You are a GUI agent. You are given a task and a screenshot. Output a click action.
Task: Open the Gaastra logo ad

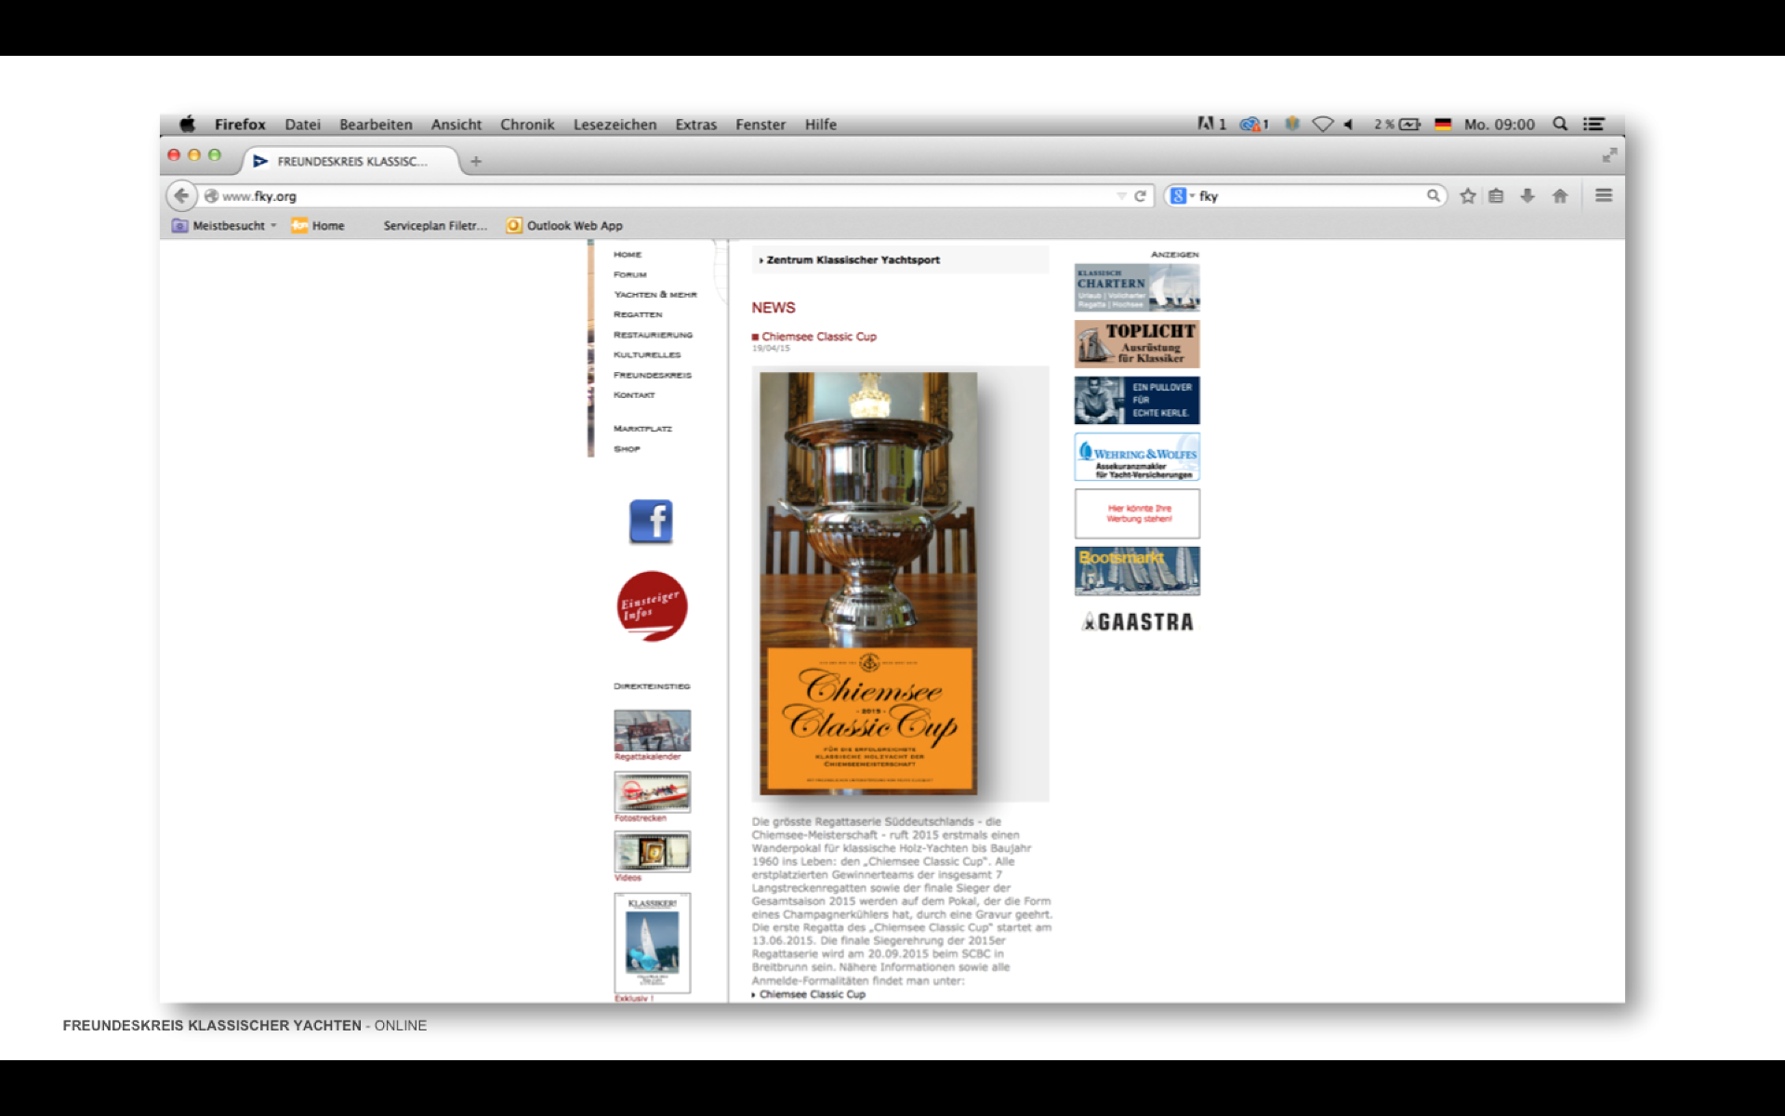pyautogui.click(x=1137, y=622)
